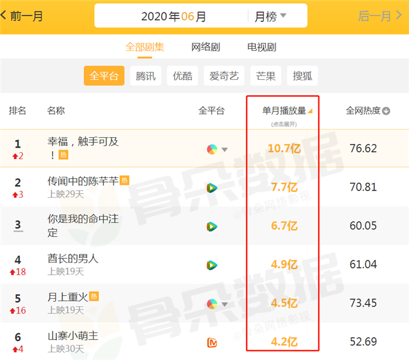Click the Tencent icon in 你是我的命中注定 row
Image resolution: width=409 pixels, height=360 pixels.
pyautogui.click(x=212, y=226)
